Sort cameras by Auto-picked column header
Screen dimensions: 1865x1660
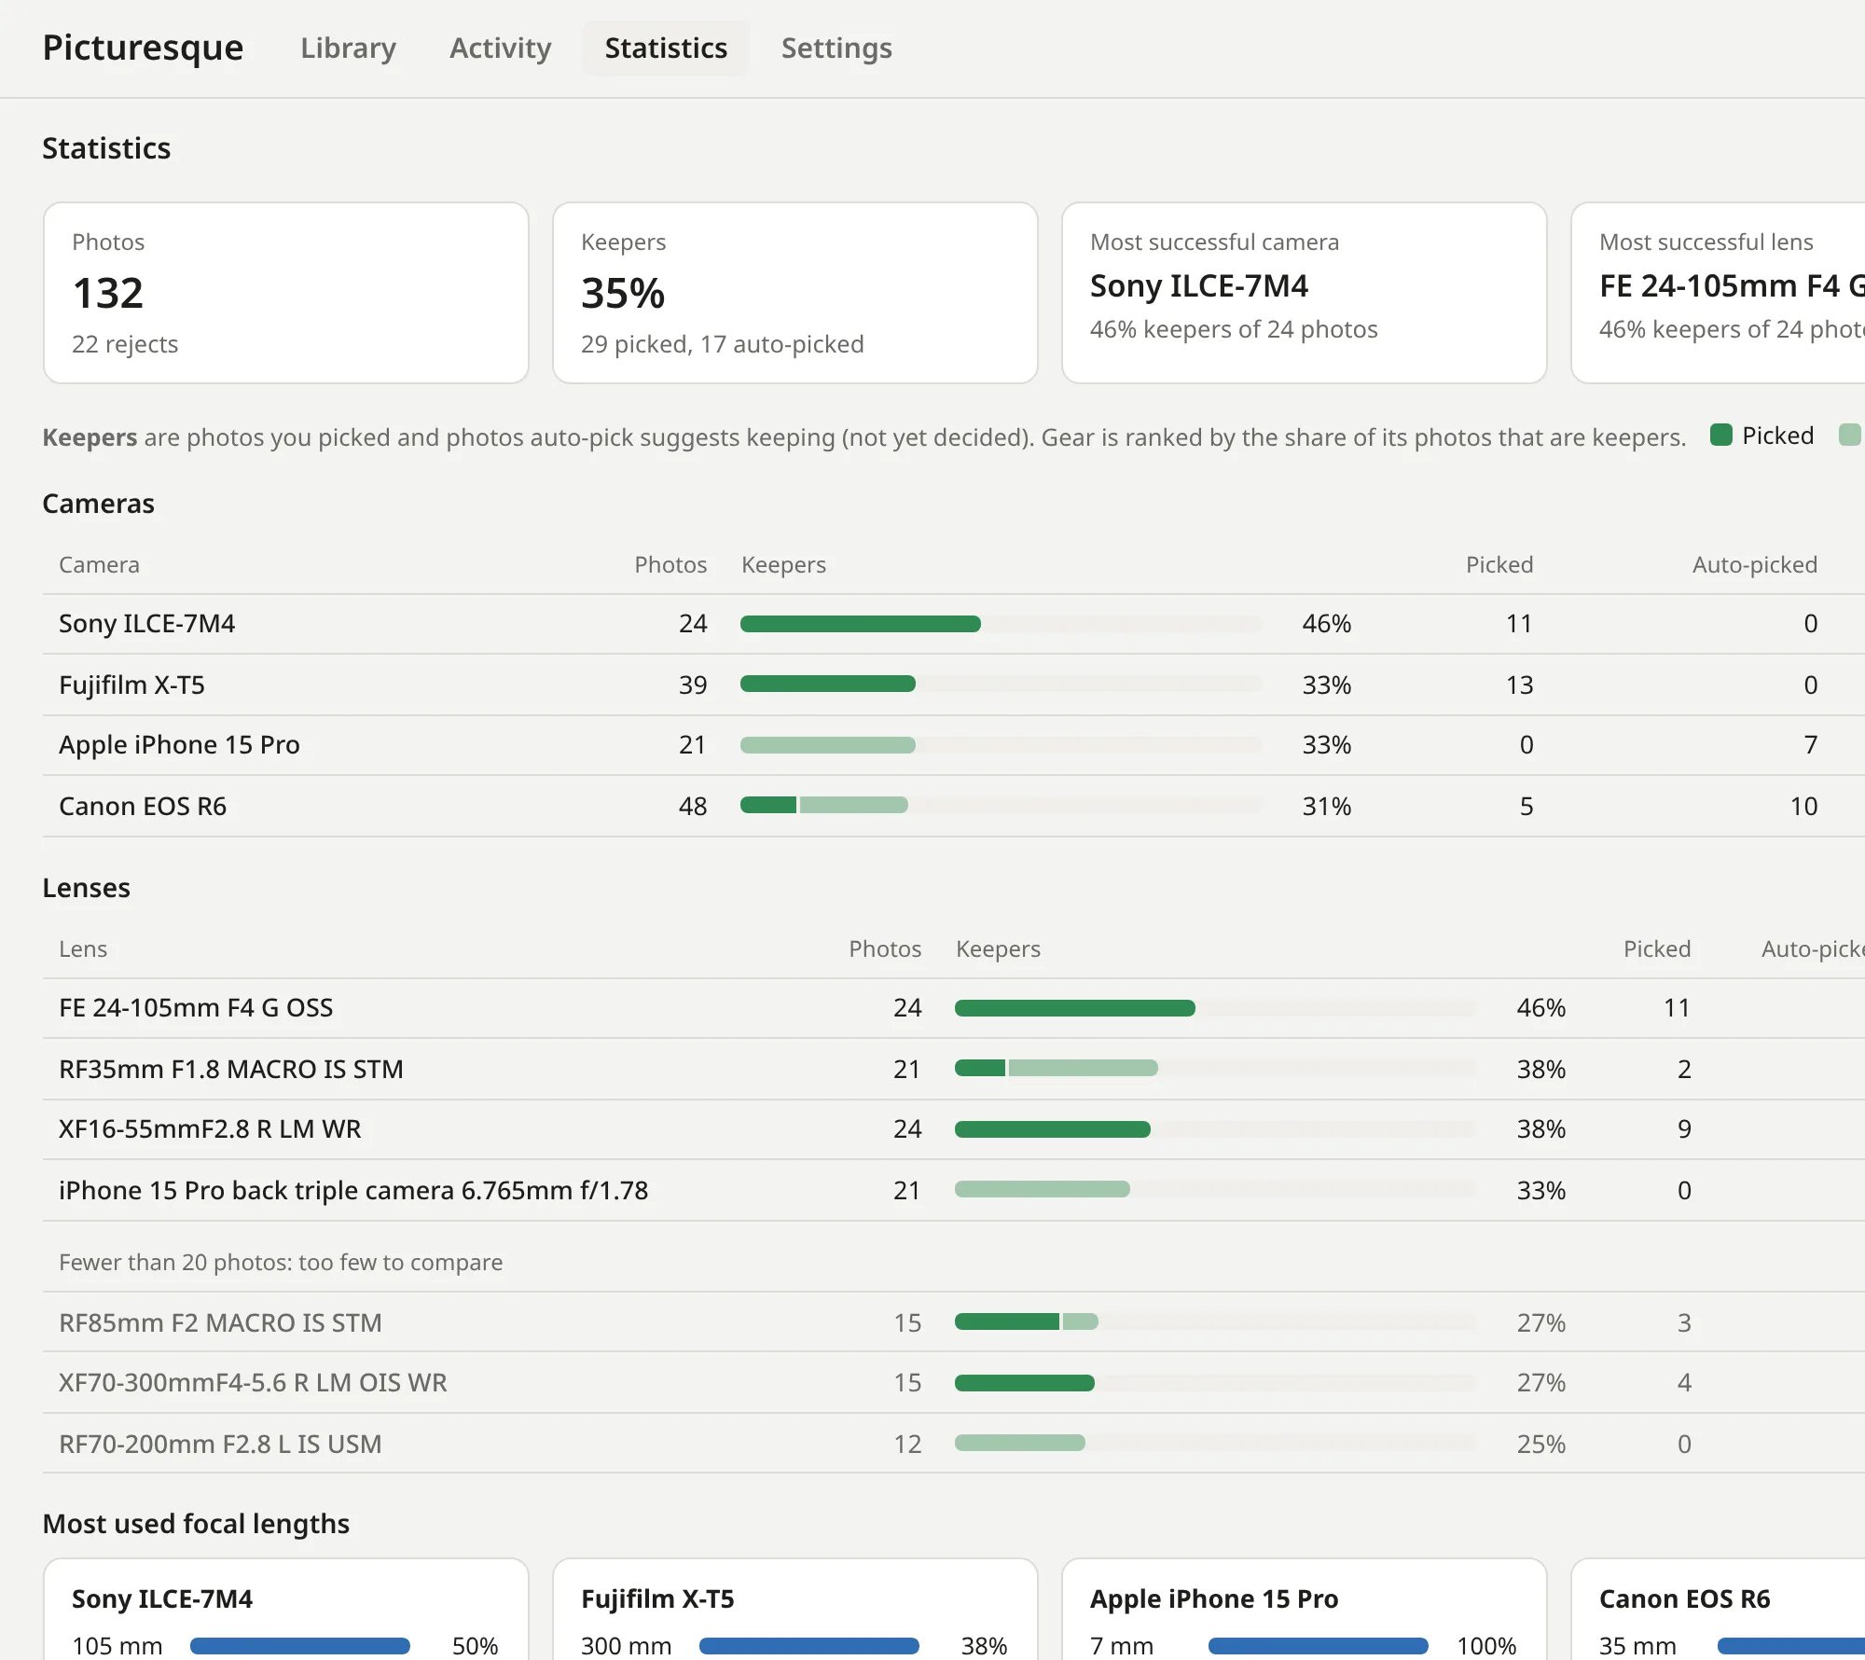1754,565
